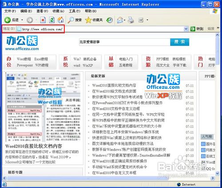Open History clock icon
222x188 pixels.
click(110, 20)
